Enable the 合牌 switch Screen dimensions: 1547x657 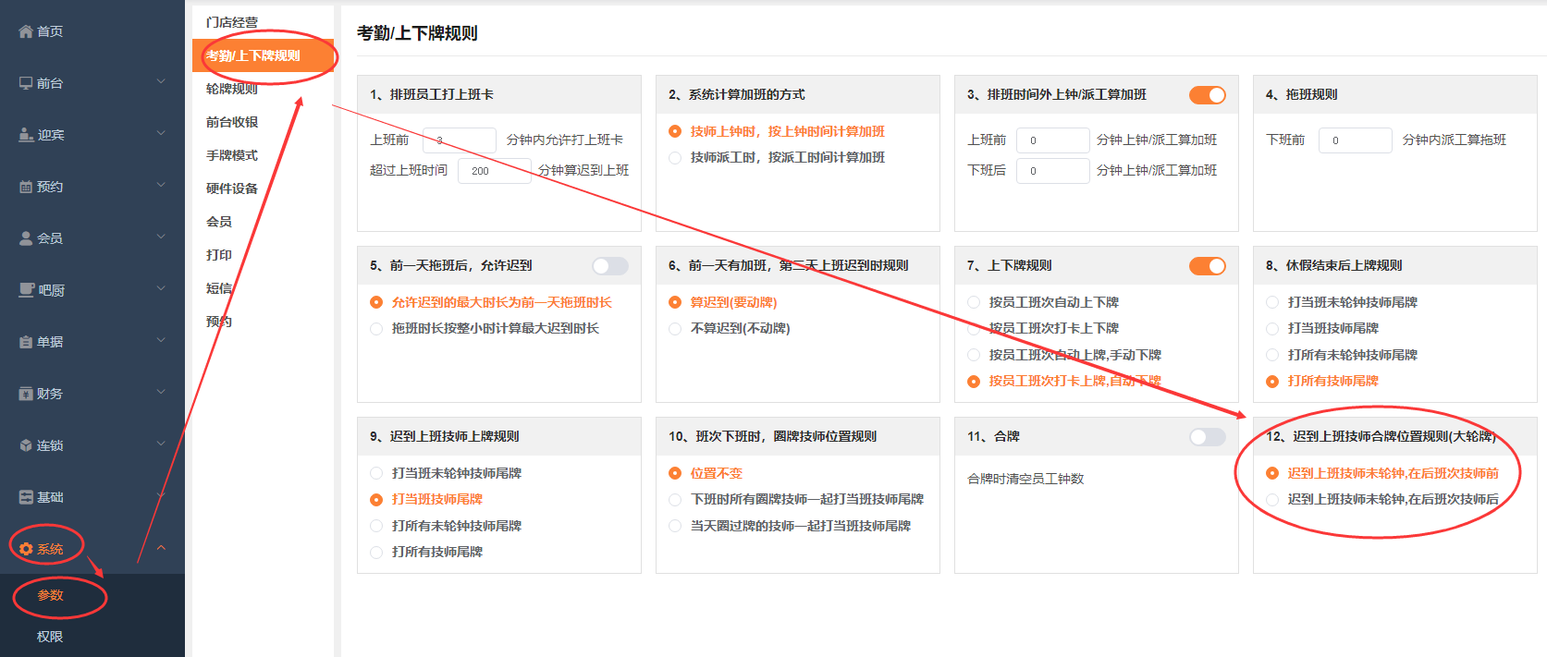1208,437
